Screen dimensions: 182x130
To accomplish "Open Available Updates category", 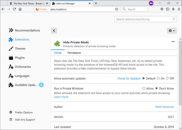I will click(26, 85).
